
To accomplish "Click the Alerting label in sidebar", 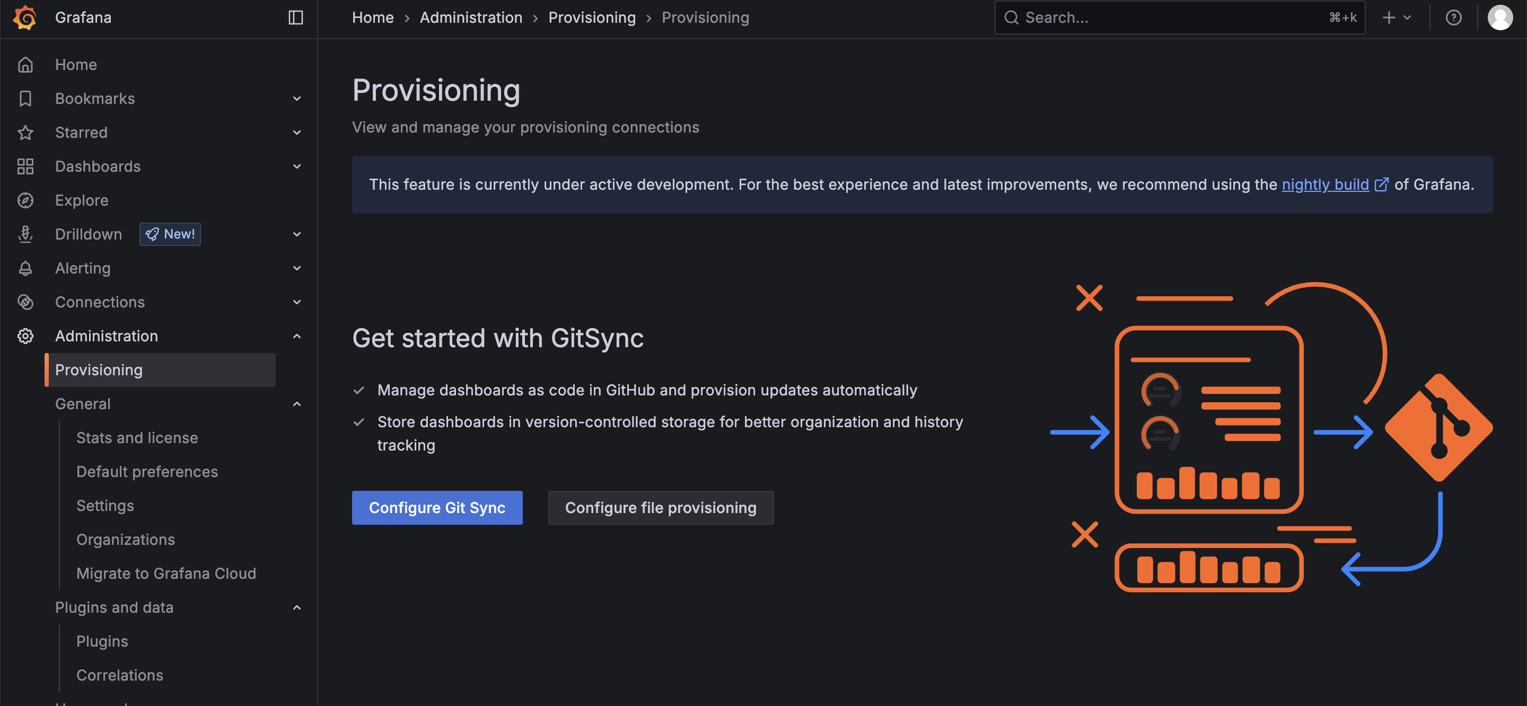I will [x=82, y=268].
